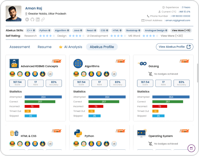The height and width of the screenshot is (156, 199).
Task: Click the Skipped 35 bar on Advanced RDBMS
Action: (30, 116)
